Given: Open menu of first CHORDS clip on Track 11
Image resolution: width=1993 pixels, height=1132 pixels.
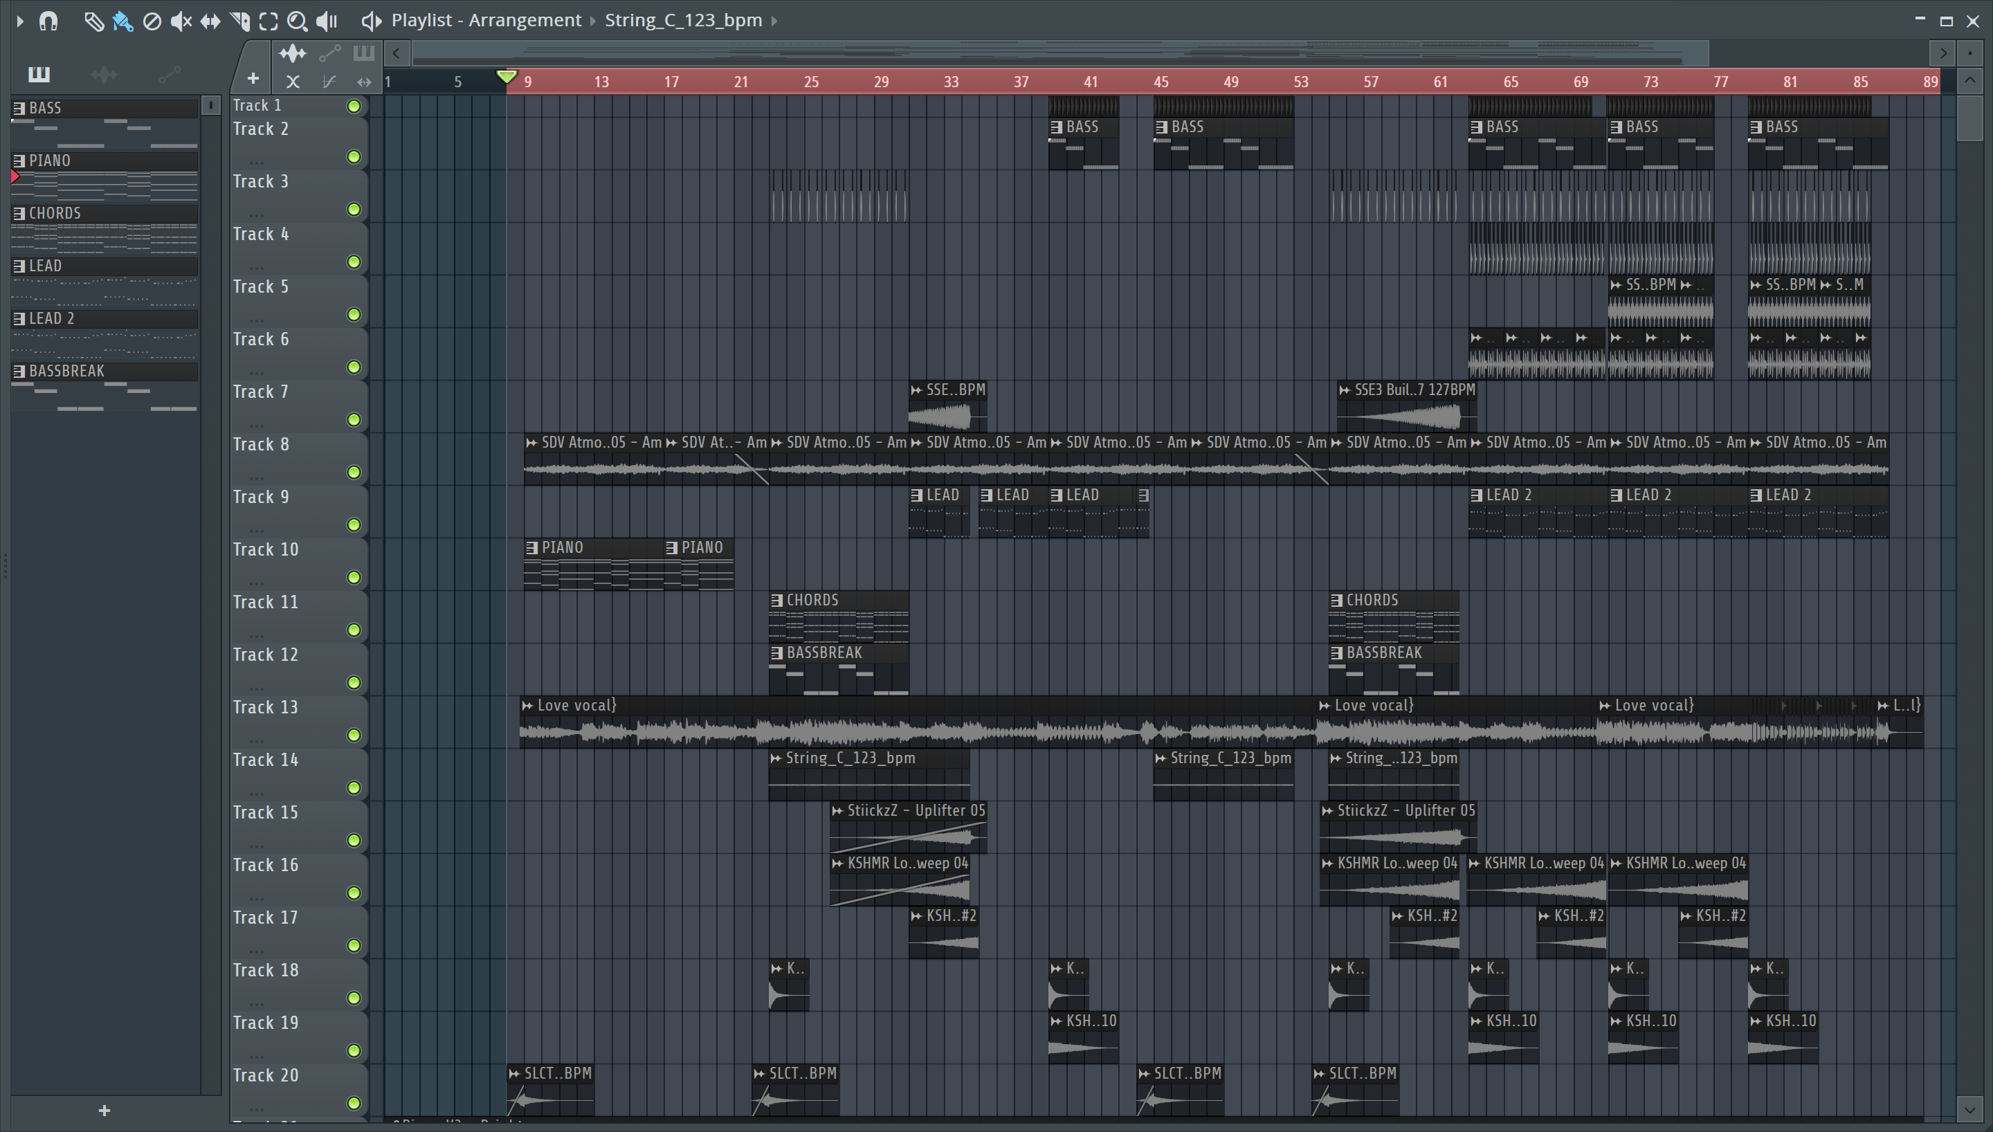Looking at the screenshot, I should (776, 601).
